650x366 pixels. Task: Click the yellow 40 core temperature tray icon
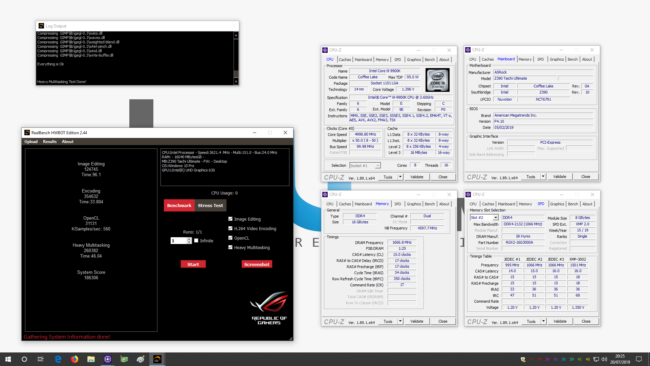click(x=588, y=359)
